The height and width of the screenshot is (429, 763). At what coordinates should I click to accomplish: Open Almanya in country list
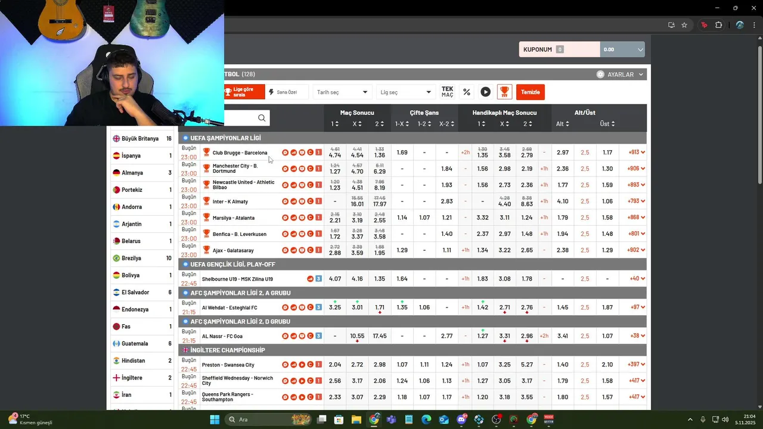point(142,173)
